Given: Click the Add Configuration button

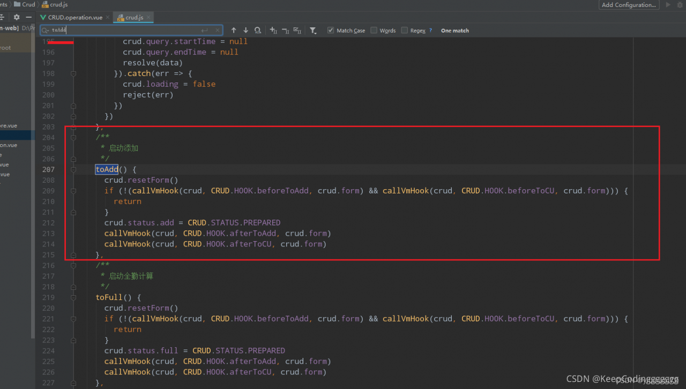Looking at the screenshot, I should (x=629, y=5).
